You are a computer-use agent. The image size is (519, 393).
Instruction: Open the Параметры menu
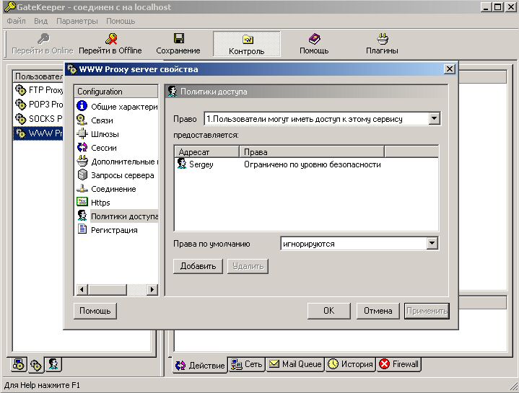coord(77,21)
